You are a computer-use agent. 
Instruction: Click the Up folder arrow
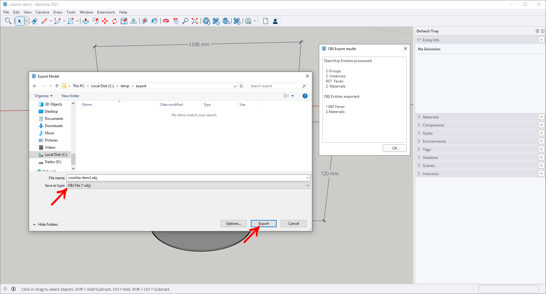(x=57, y=86)
